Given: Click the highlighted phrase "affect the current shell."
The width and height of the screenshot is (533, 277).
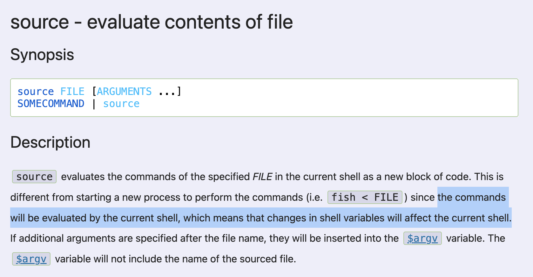Looking at the screenshot, I should [x=458, y=218].
